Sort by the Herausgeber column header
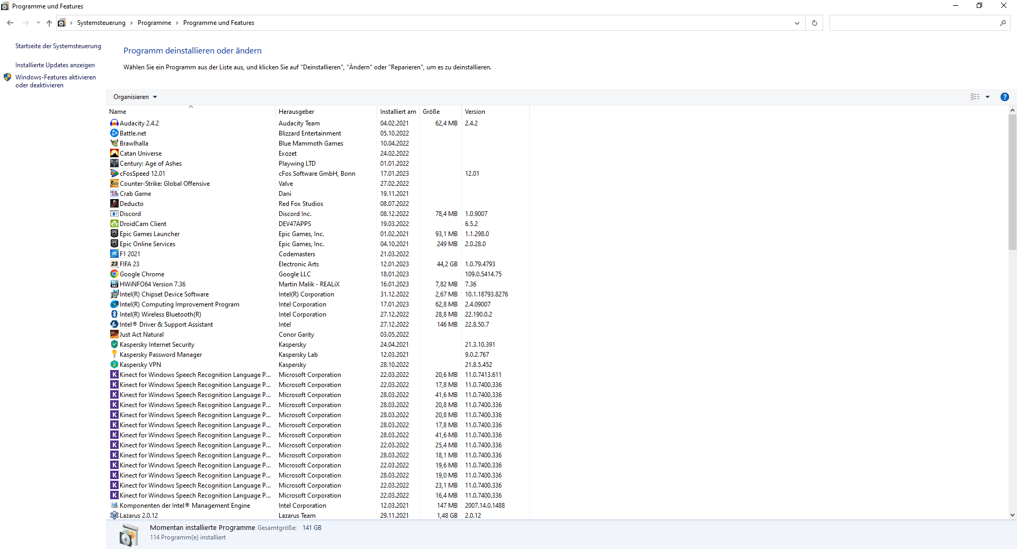The image size is (1017, 549). [326, 112]
